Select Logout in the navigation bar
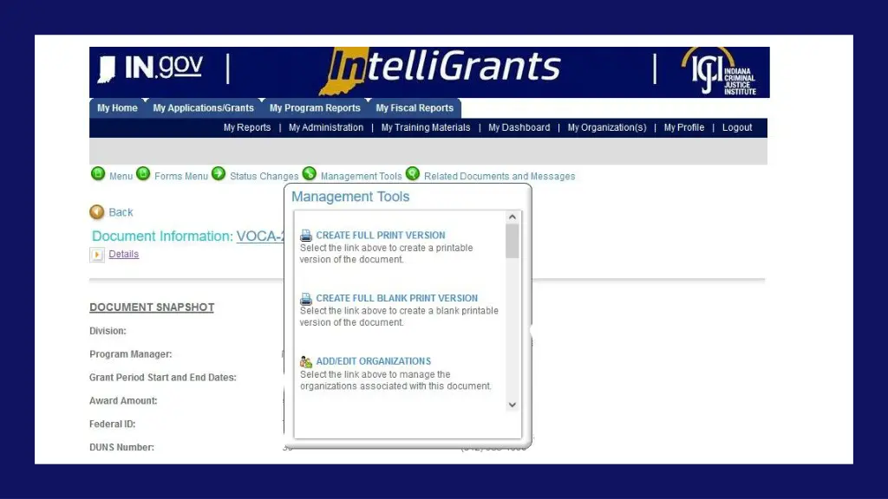The width and height of the screenshot is (888, 499). 737,128
